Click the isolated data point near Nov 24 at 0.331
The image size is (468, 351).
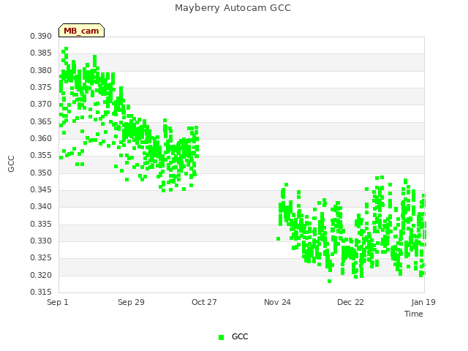click(278, 239)
